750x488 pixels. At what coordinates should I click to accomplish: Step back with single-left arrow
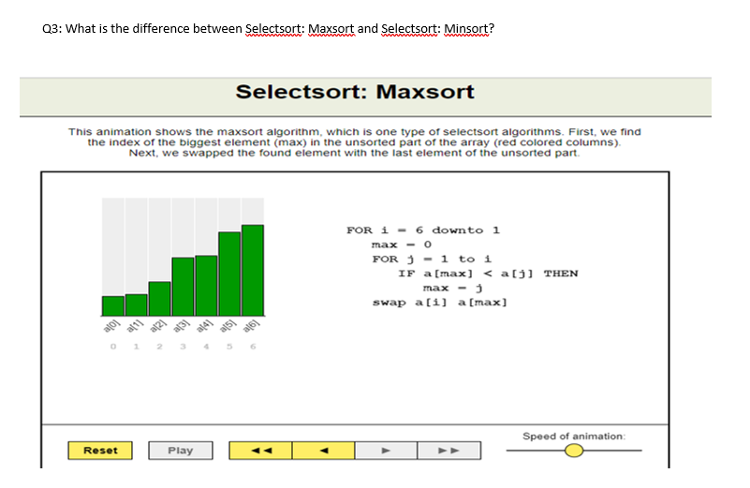point(323,451)
